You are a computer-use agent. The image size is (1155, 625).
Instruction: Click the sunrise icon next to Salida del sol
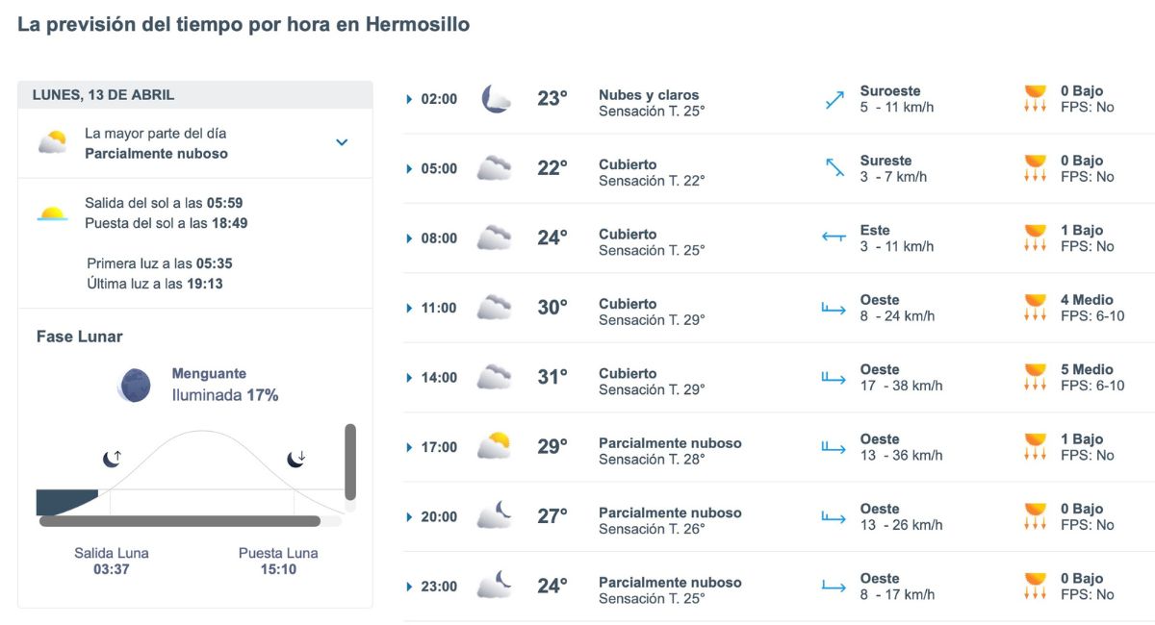[x=53, y=212]
